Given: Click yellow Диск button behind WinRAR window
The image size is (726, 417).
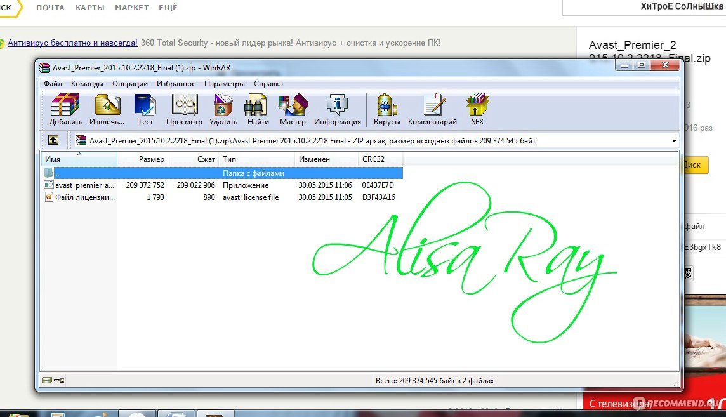Looking at the screenshot, I should point(696,165).
